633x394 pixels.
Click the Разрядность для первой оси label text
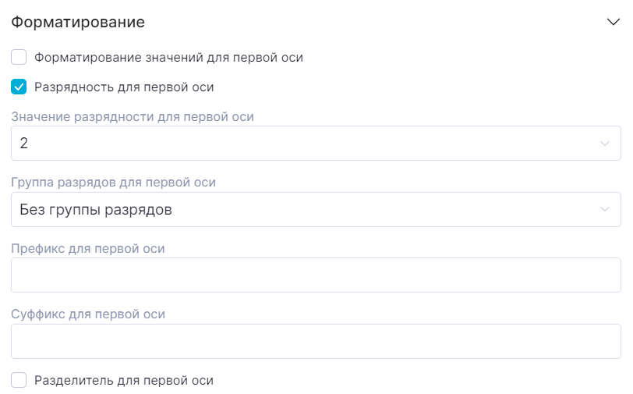click(124, 87)
